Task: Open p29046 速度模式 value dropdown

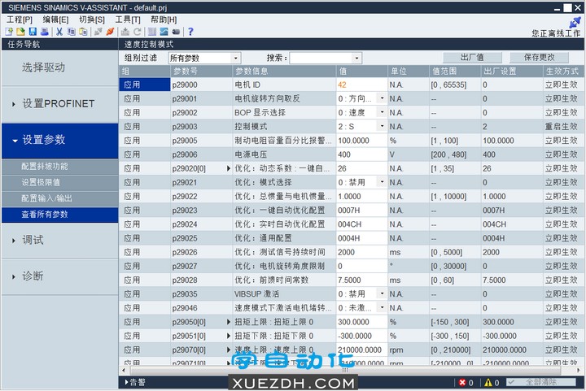Action: tap(382, 308)
